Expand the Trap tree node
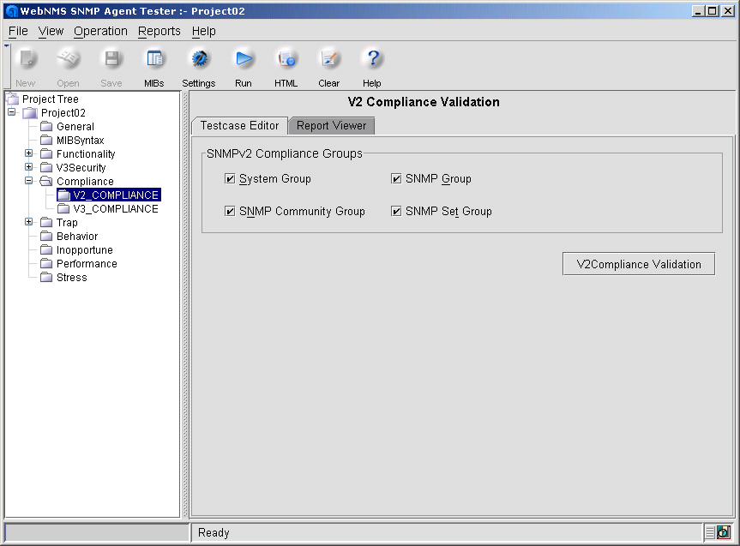 tap(29, 222)
